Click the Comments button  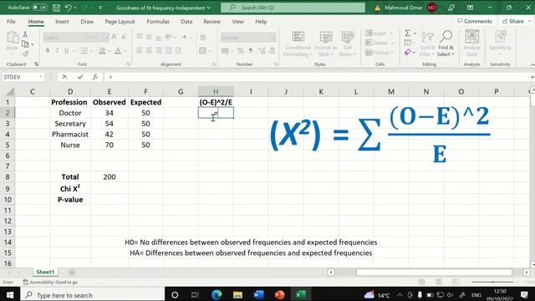pos(475,21)
